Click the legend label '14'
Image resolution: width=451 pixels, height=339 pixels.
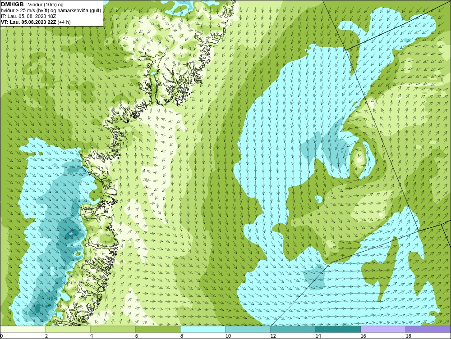pos(318,336)
